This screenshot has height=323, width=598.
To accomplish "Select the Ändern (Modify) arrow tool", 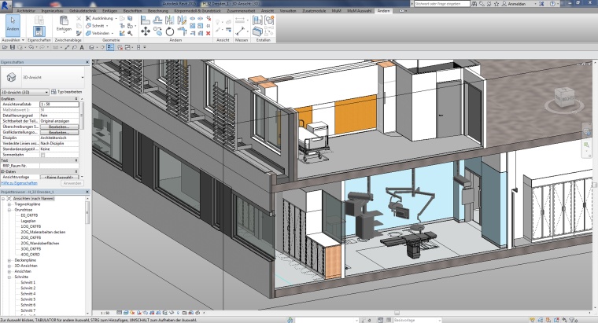I will pyautogui.click(x=13, y=24).
